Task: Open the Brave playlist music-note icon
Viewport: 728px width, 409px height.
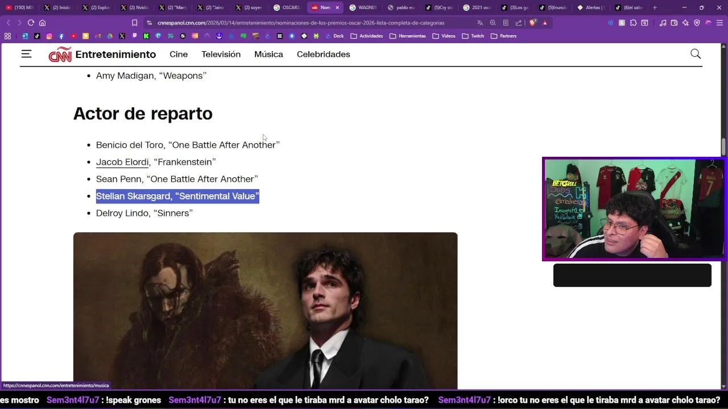Action: [x=663, y=23]
